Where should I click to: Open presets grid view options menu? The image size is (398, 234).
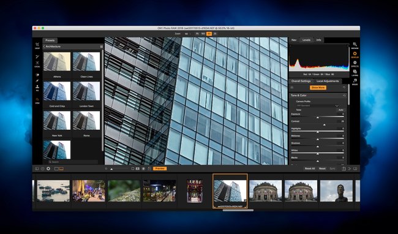tap(101, 47)
